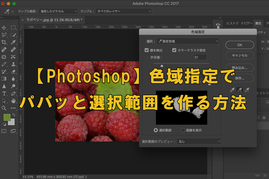Viewport: 269px width, 179px height.
Task: Select the Horizontal Type tool
Action: click(4, 93)
